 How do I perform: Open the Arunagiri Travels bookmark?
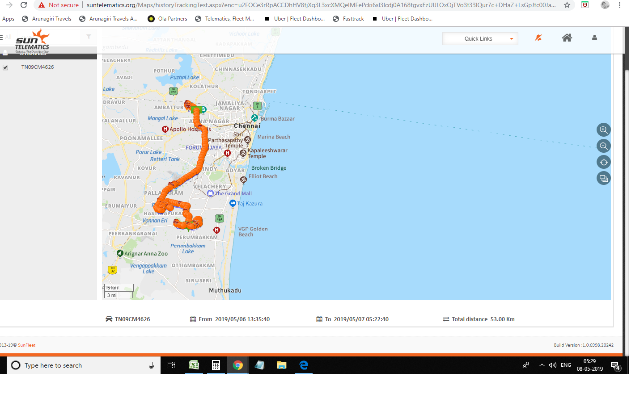tap(47, 19)
